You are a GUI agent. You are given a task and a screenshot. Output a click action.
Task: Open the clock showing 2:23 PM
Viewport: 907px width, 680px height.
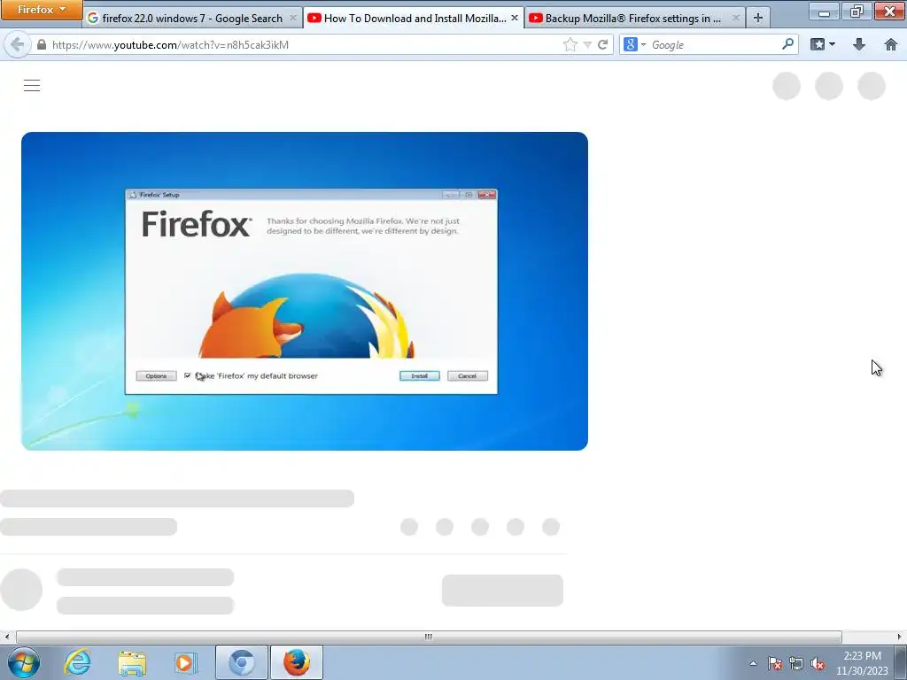pyautogui.click(x=862, y=663)
